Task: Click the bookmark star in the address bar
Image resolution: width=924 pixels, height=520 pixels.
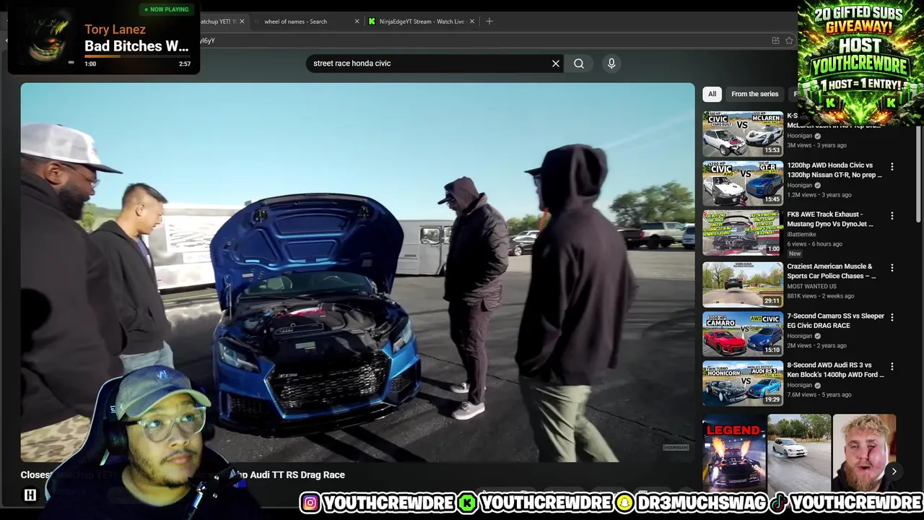Action: pos(789,40)
